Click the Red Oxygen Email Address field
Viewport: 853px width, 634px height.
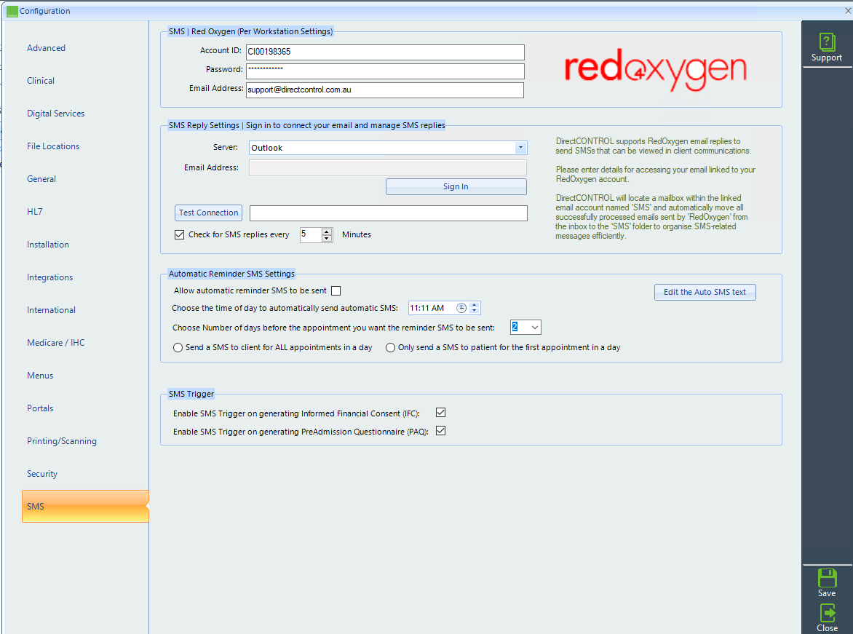385,90
